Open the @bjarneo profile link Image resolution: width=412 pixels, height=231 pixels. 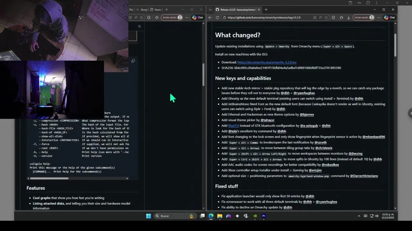pyautogui.click(x=307, y=115)
